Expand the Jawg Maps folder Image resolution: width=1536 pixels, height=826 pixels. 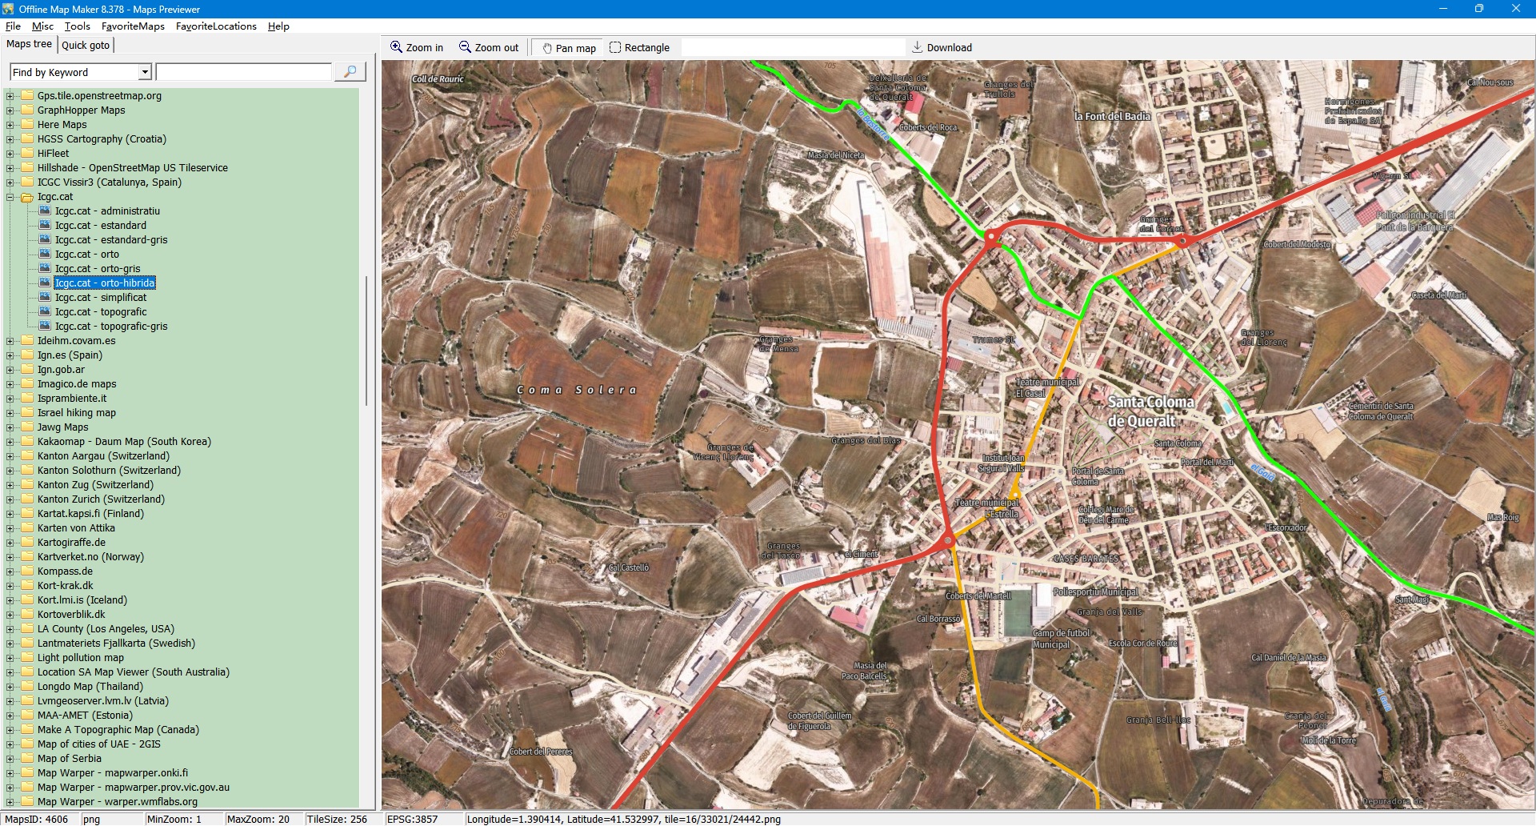(x=10, y=427)
